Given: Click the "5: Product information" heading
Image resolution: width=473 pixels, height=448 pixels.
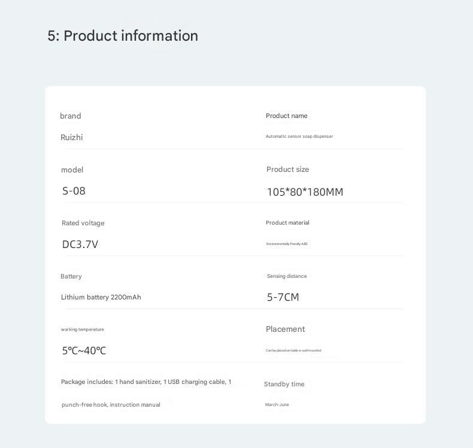Looking at the screenshot, I should (x=123, y=36).
